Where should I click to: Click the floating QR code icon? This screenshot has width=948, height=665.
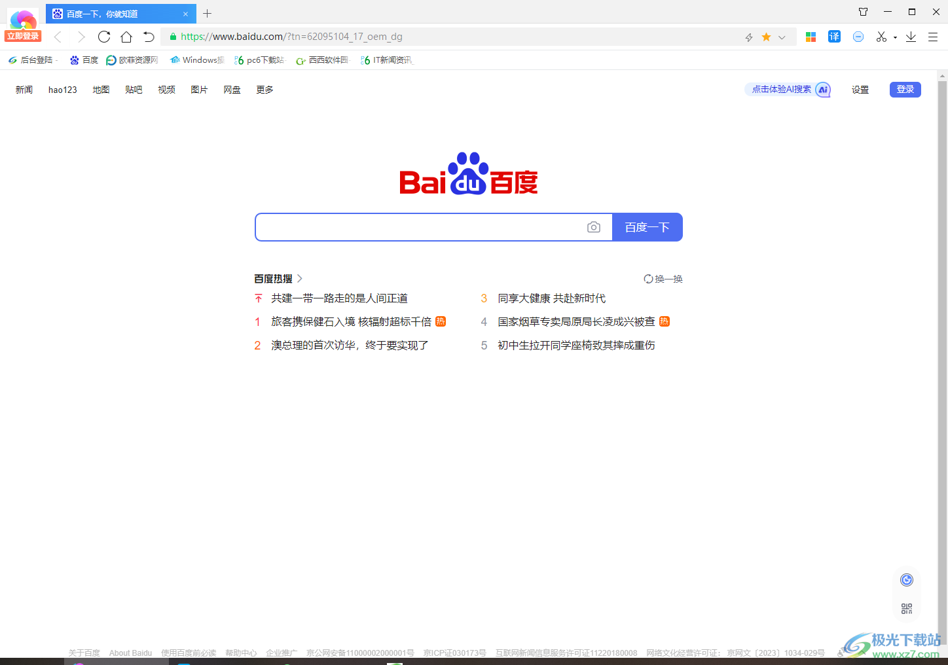click(x=907, y=609)
